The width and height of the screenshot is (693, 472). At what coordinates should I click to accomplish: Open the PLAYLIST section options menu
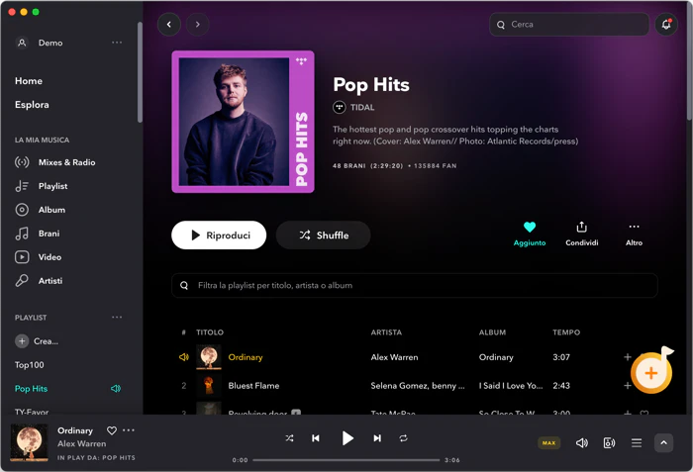[x=117, y=318]
